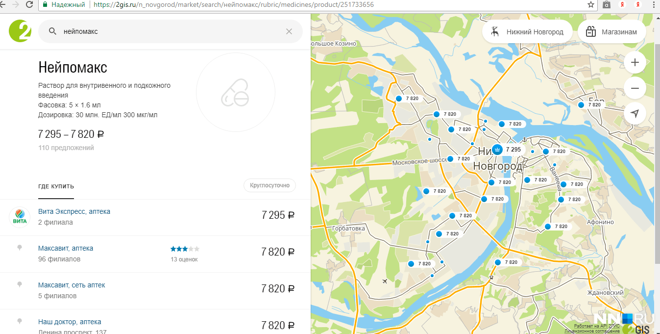Viewport: 660px width, 334px height.
Task: Open Наш доктор, аптека listing
Action: 70,322
